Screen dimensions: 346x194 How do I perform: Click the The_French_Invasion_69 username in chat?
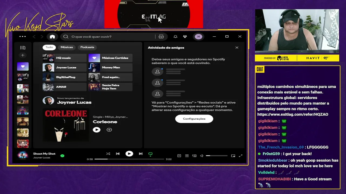point(281,147)
